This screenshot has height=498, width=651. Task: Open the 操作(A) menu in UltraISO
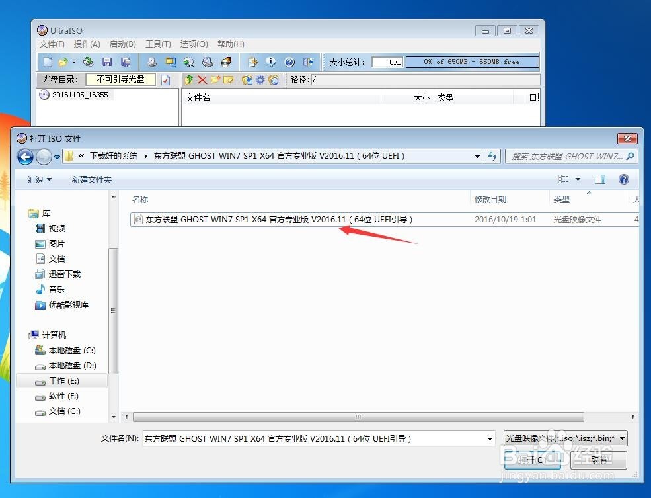click(87, 44)
